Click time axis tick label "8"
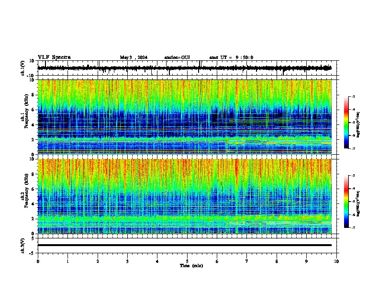379x293 pixels. click(x=277, y=261)
